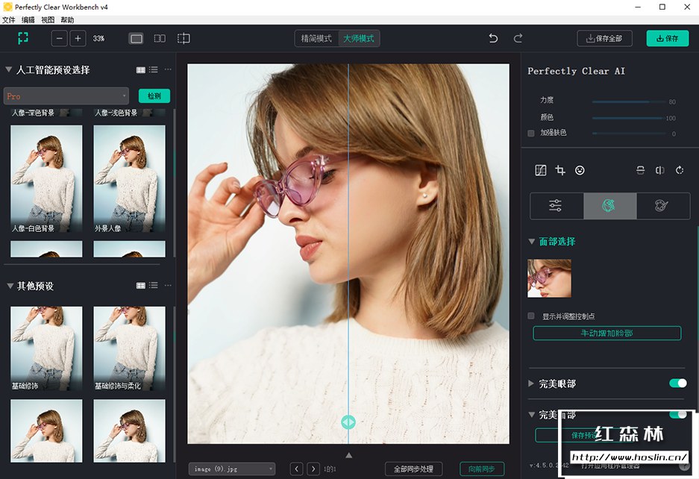Screen dimensions: 699x479
Task: Open the 编辑 menu
Action: pos(28,19)
